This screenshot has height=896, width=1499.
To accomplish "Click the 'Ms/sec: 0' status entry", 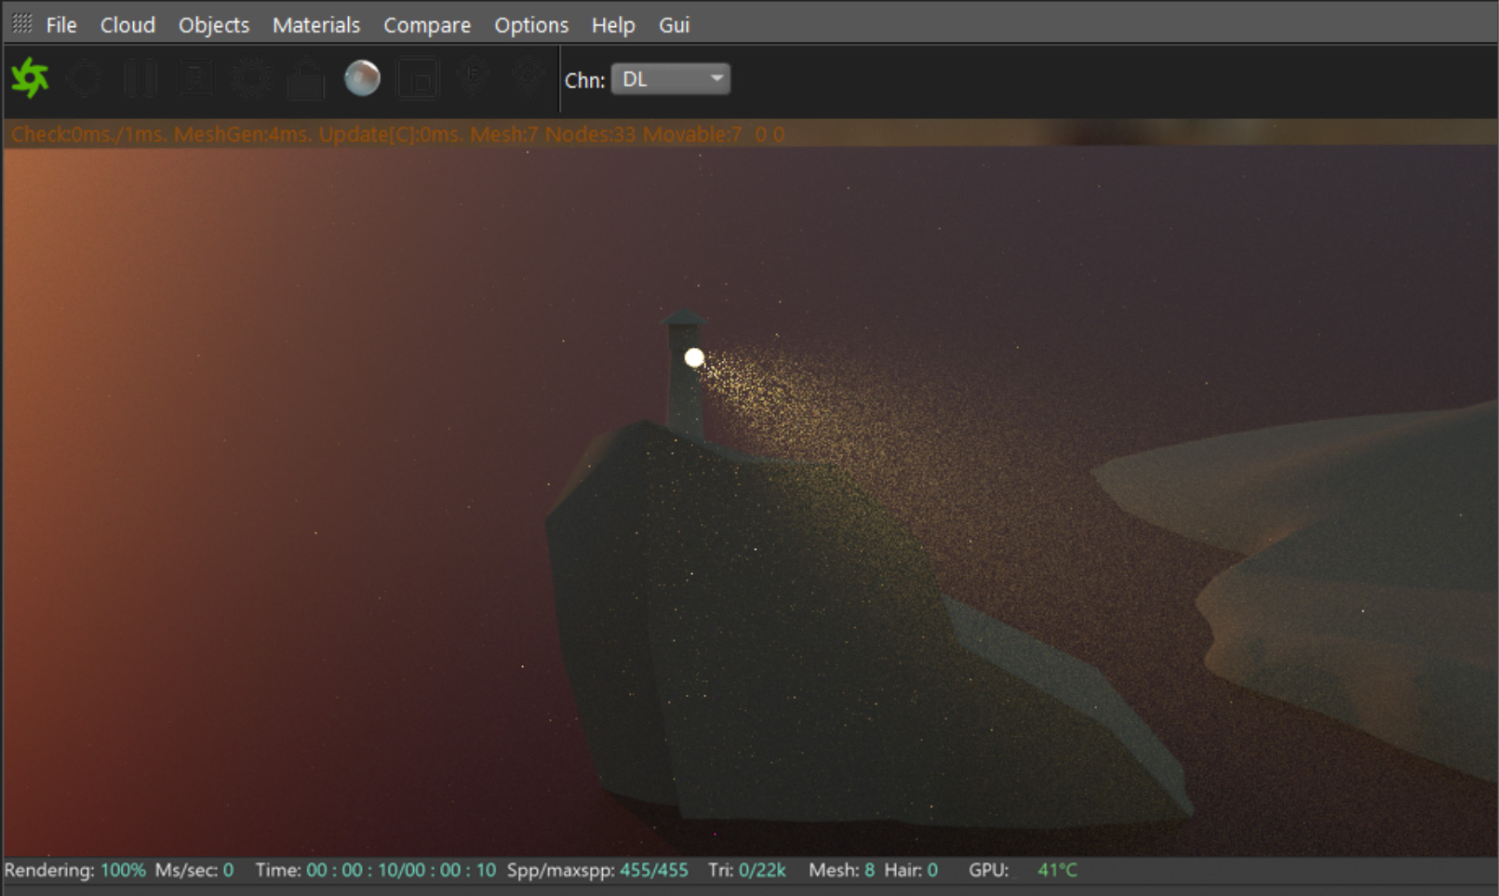I will pos(194,870).
